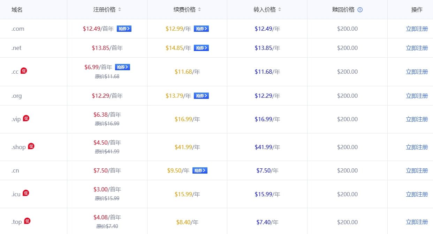Click 抢券 badge in the .cn row
The width and height of the screenshot is (433, 234).
point(200,170)
